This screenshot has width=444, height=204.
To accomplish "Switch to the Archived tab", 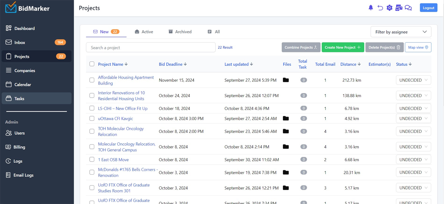I will (180, 32).
